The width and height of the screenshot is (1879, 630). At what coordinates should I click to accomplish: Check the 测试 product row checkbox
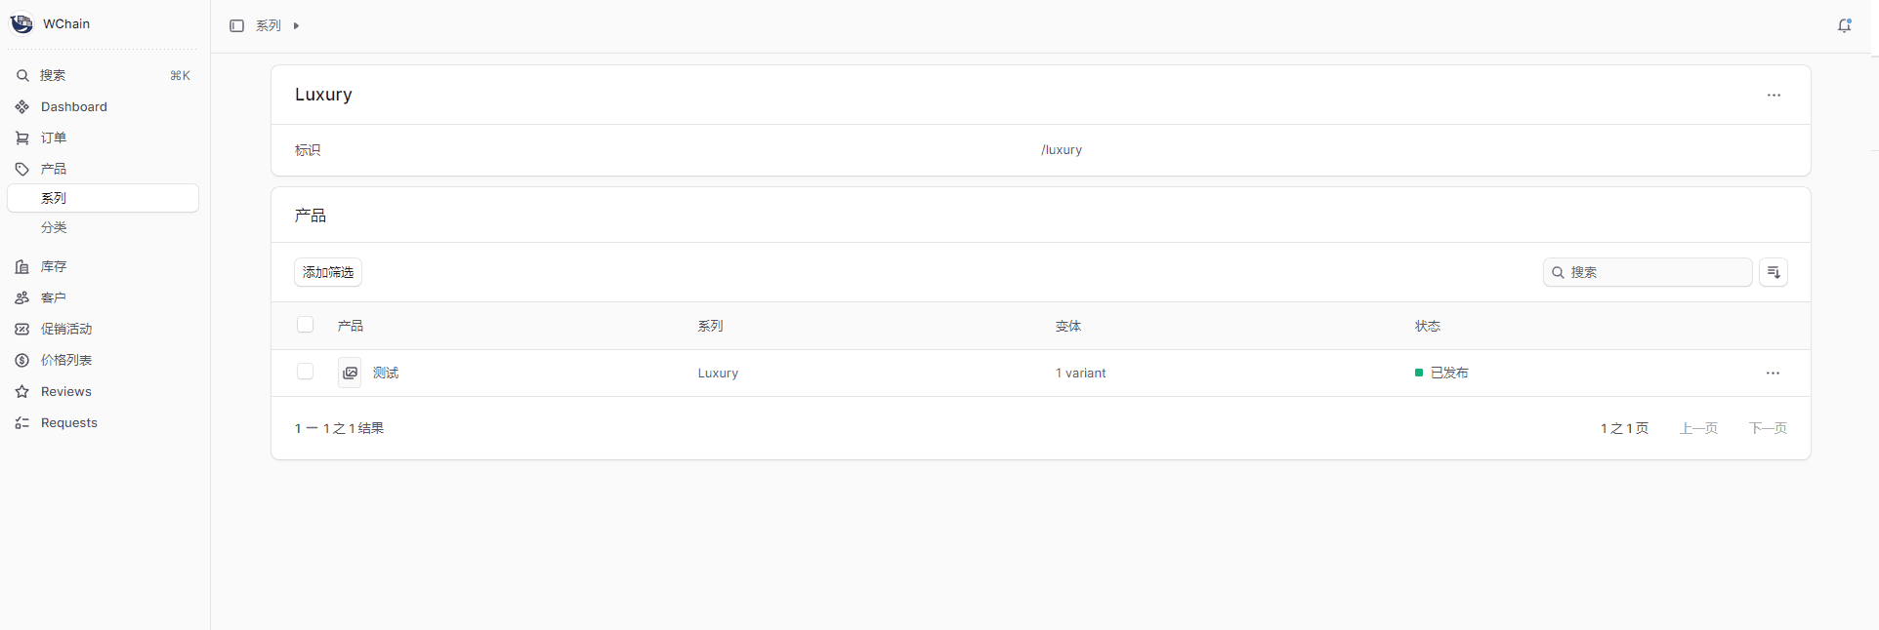[x=306, y=372]
